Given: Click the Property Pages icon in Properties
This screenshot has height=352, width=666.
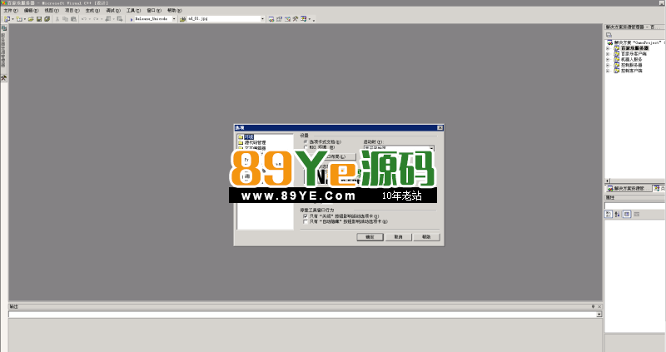Looking at the screenshot, I should (636, 215).
